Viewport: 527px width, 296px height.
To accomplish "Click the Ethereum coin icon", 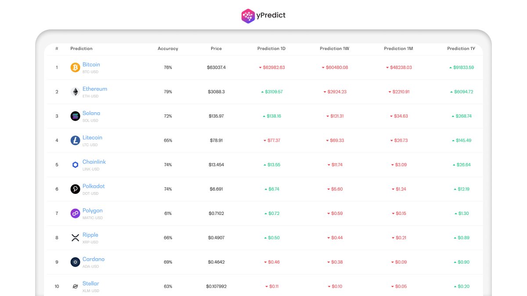I will click(76, 92).
